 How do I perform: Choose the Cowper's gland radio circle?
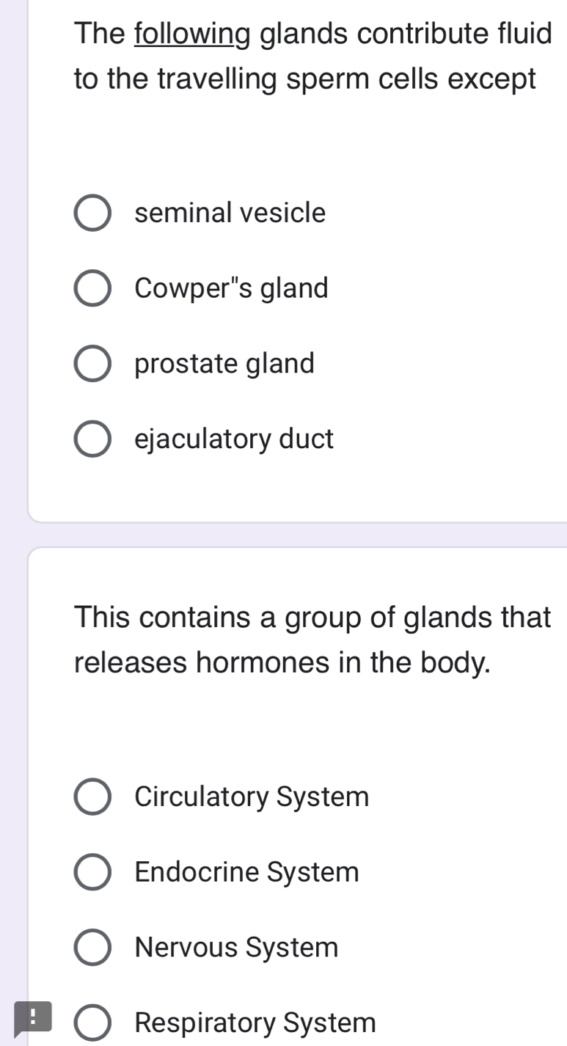(x=93, y=289)
